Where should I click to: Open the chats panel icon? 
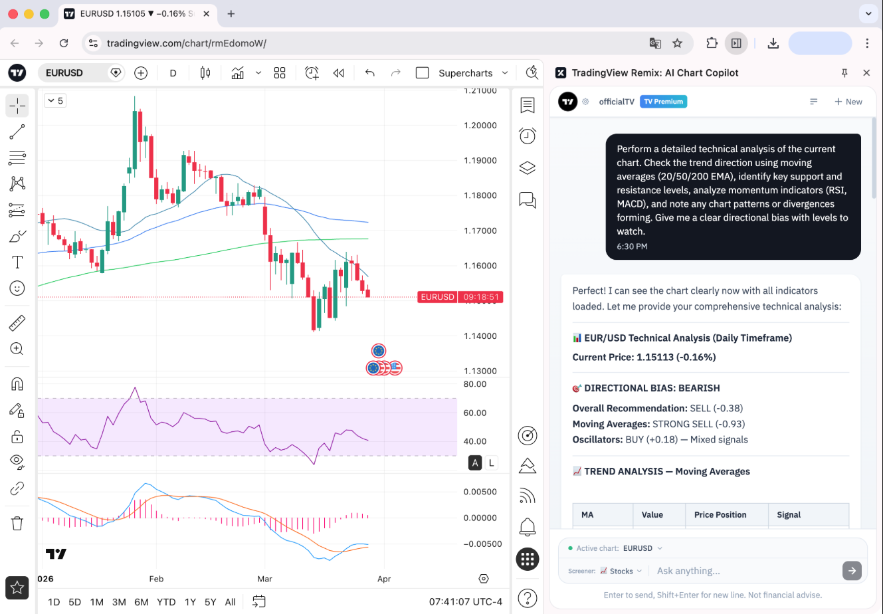pyautogui.click(x=528, y=199)
